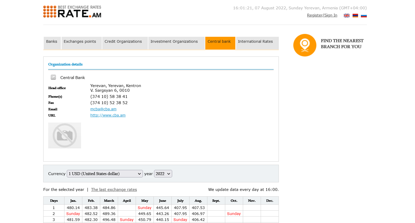The image size is (415, 223).
Task: Select the Central bank tab
Action: tap(219, 42)
